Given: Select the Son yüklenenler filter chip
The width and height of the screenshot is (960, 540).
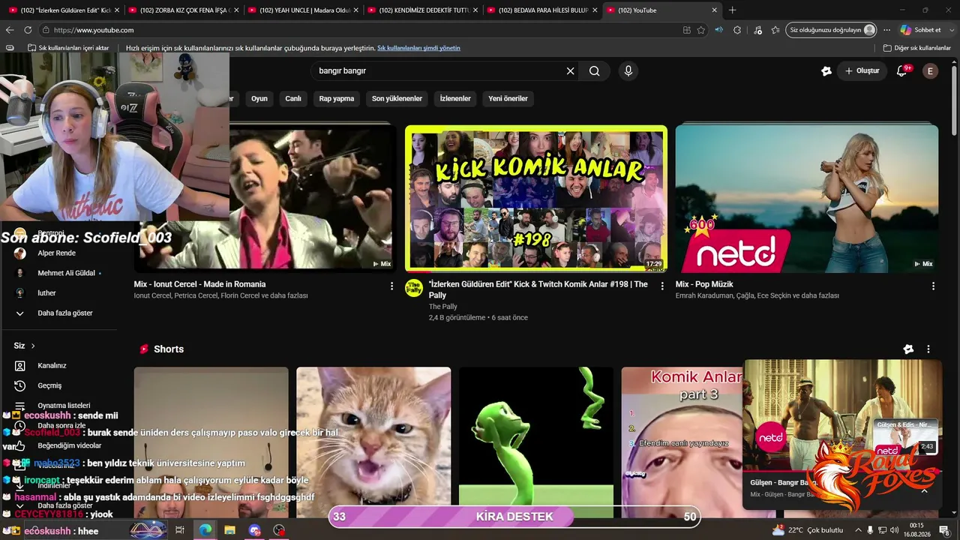Looking at the screenshot, I should tap(397, 98).
